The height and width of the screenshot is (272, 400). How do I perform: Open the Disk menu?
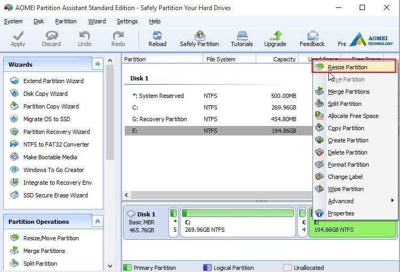click(x=39, y=21)
